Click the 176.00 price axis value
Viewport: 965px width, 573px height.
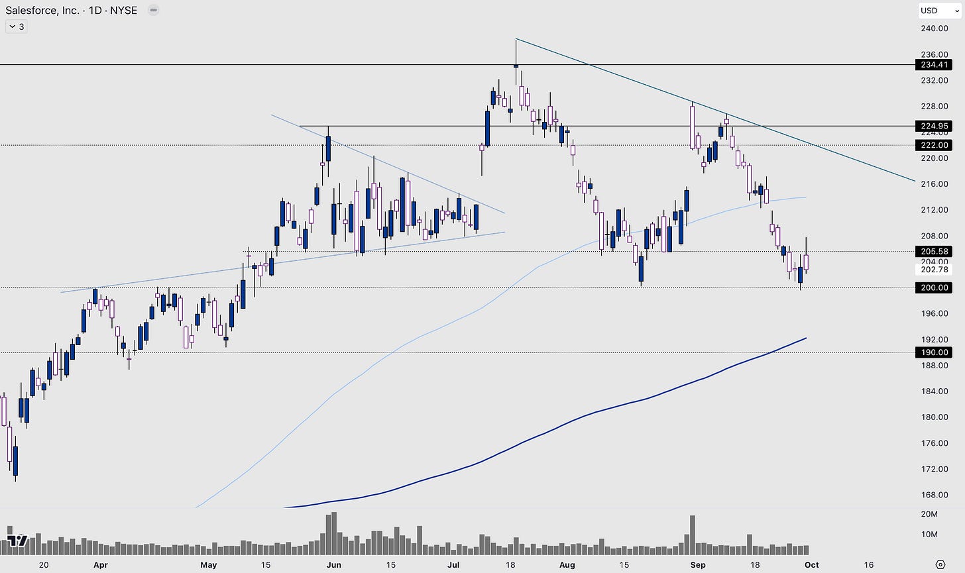[934, 443]
